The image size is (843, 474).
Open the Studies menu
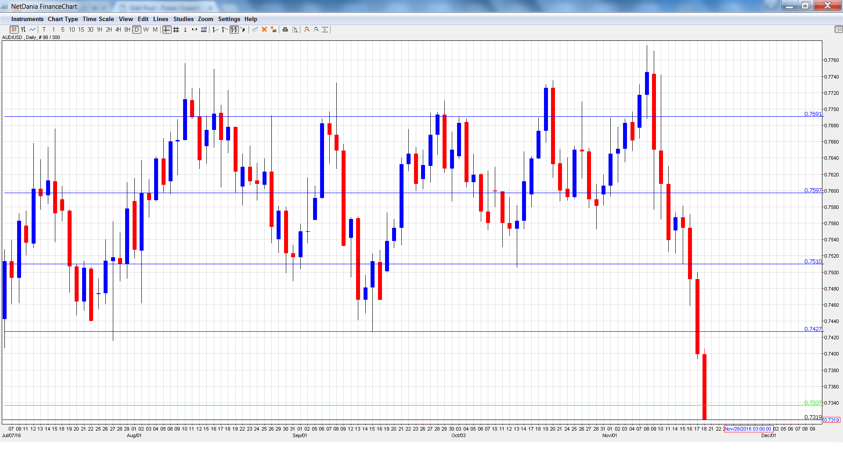pyautogui.click(x=183, y=19)
